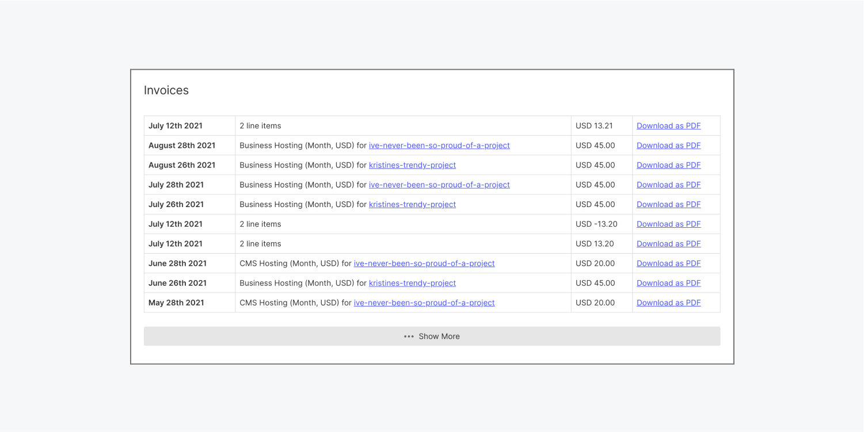Screen dimensions: 864x432
Task: Open ive-never-been-so-proud-of-a-project from August 28th row
Action: 439,145
